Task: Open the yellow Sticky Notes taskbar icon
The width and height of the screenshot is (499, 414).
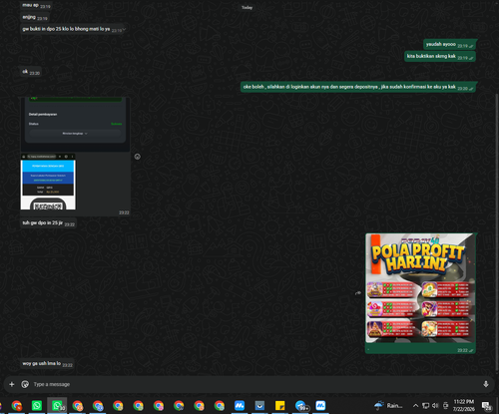Action: click(280, 406)
